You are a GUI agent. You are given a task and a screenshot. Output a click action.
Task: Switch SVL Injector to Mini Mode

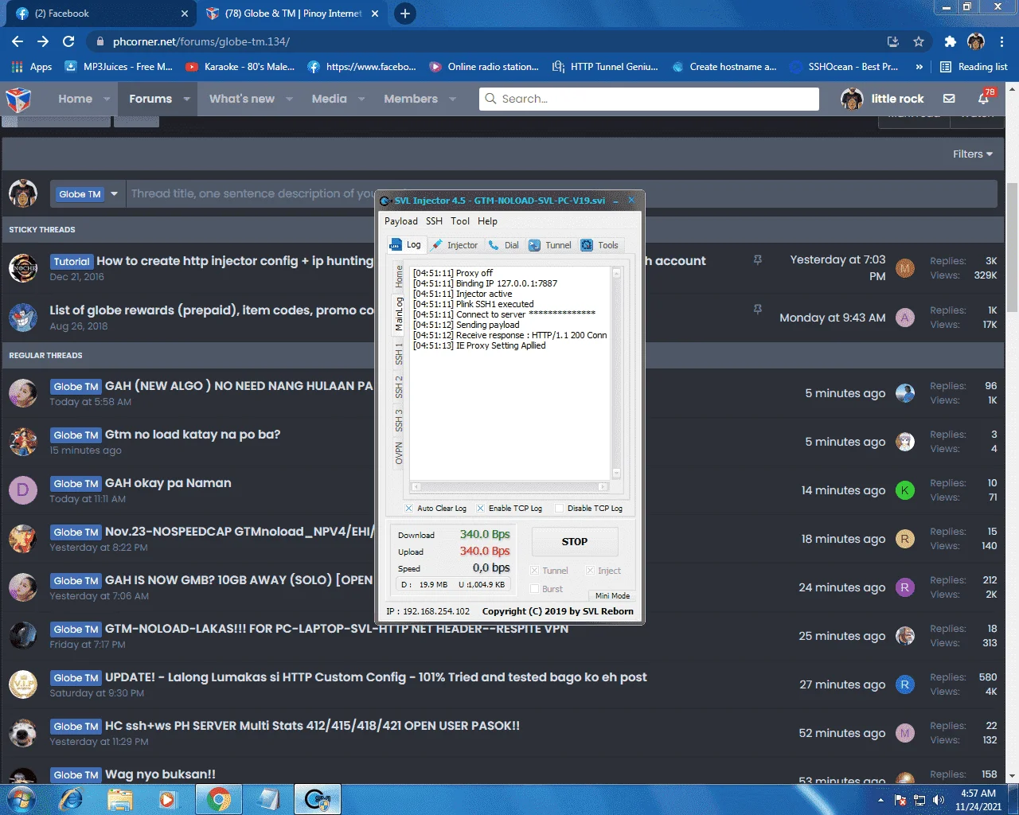click(x=612, y=595)
